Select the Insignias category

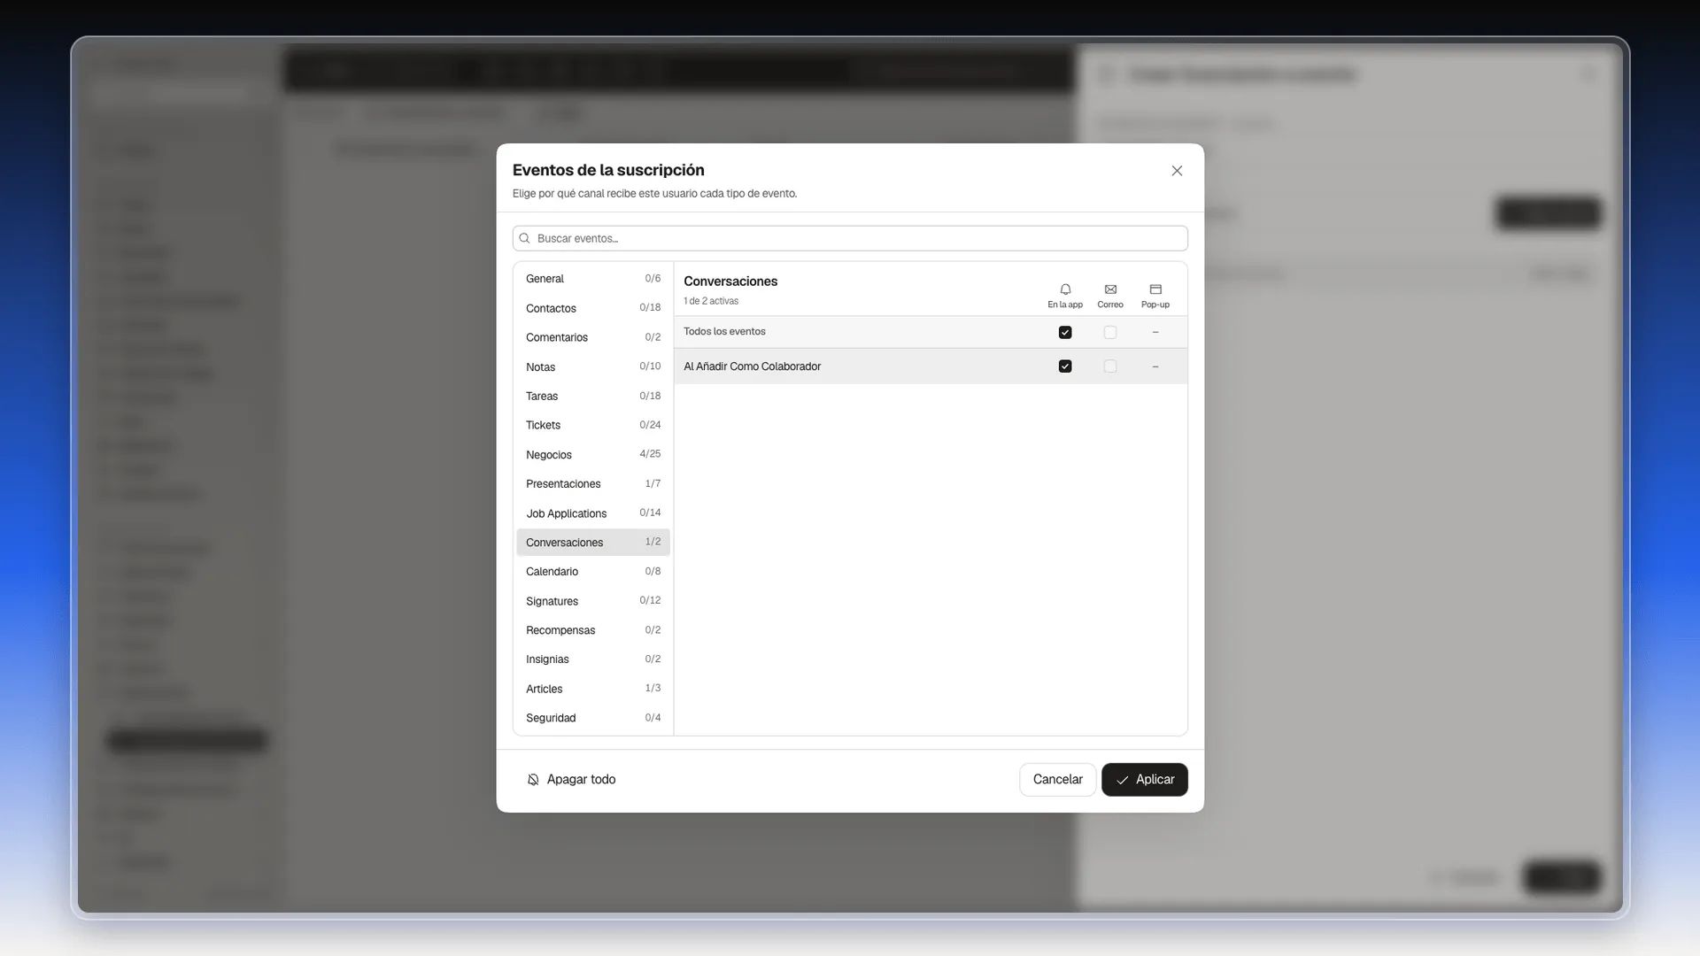(x=593, y=659)
